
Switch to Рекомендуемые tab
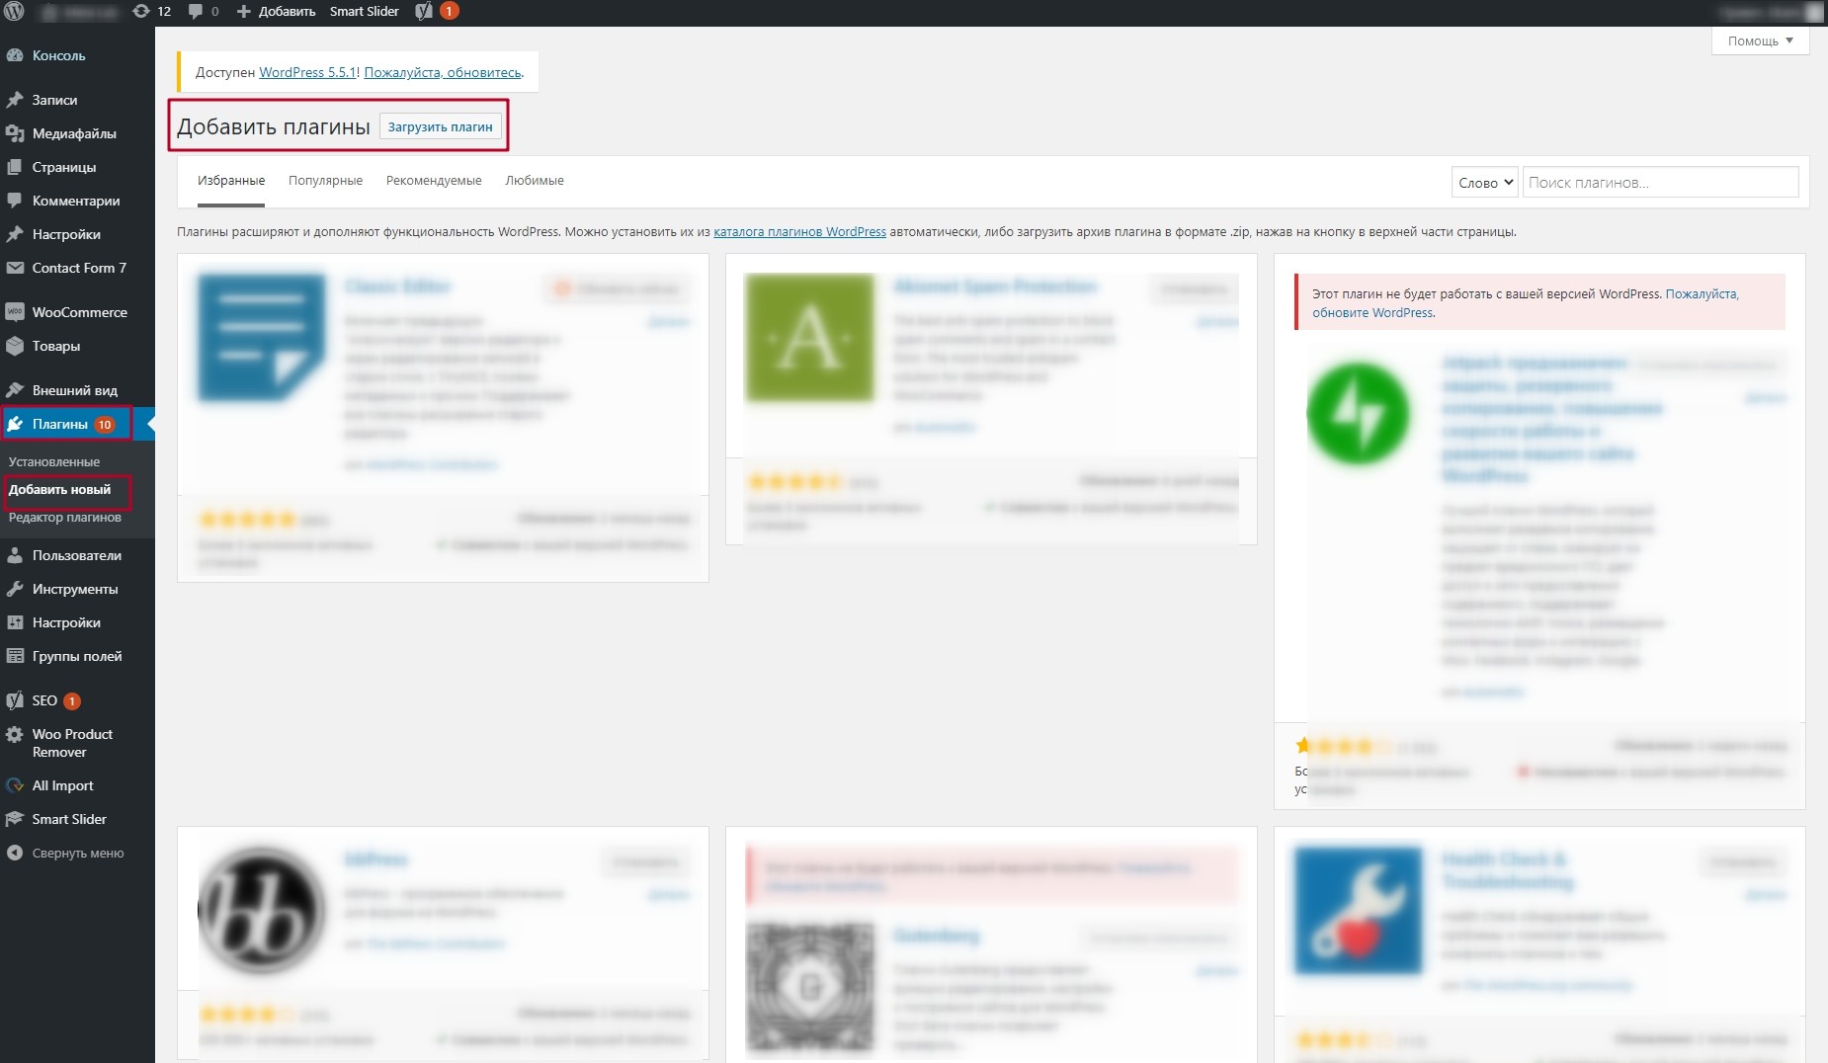pos(434,181)
